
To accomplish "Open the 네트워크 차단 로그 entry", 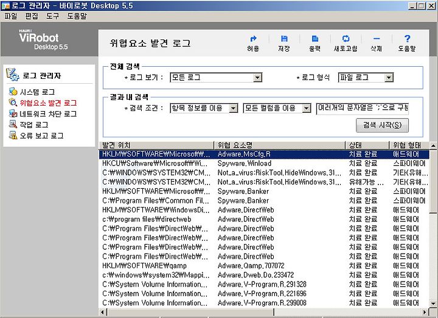I will coord(48,113).
